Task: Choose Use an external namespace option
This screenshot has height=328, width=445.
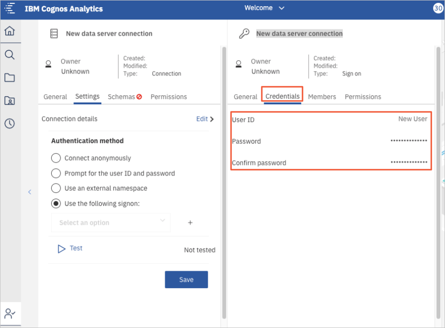Action: [56, 188]
